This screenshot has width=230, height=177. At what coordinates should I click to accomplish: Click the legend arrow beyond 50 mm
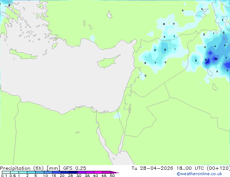click(x=115, y=172)
